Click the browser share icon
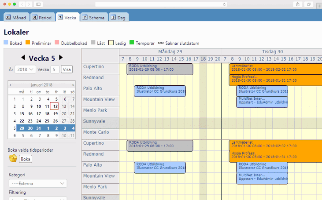 [x=298, y=4]
